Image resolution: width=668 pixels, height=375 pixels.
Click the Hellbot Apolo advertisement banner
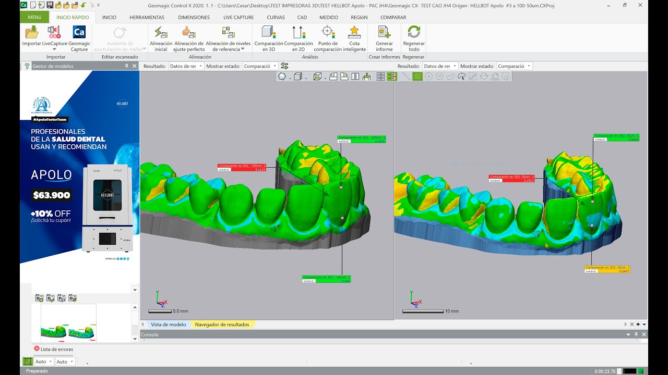coord(80,167)
